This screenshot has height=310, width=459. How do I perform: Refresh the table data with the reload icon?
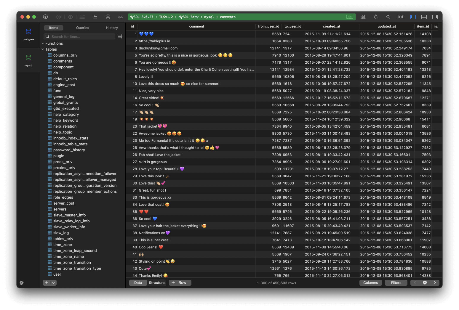point(376,17)
